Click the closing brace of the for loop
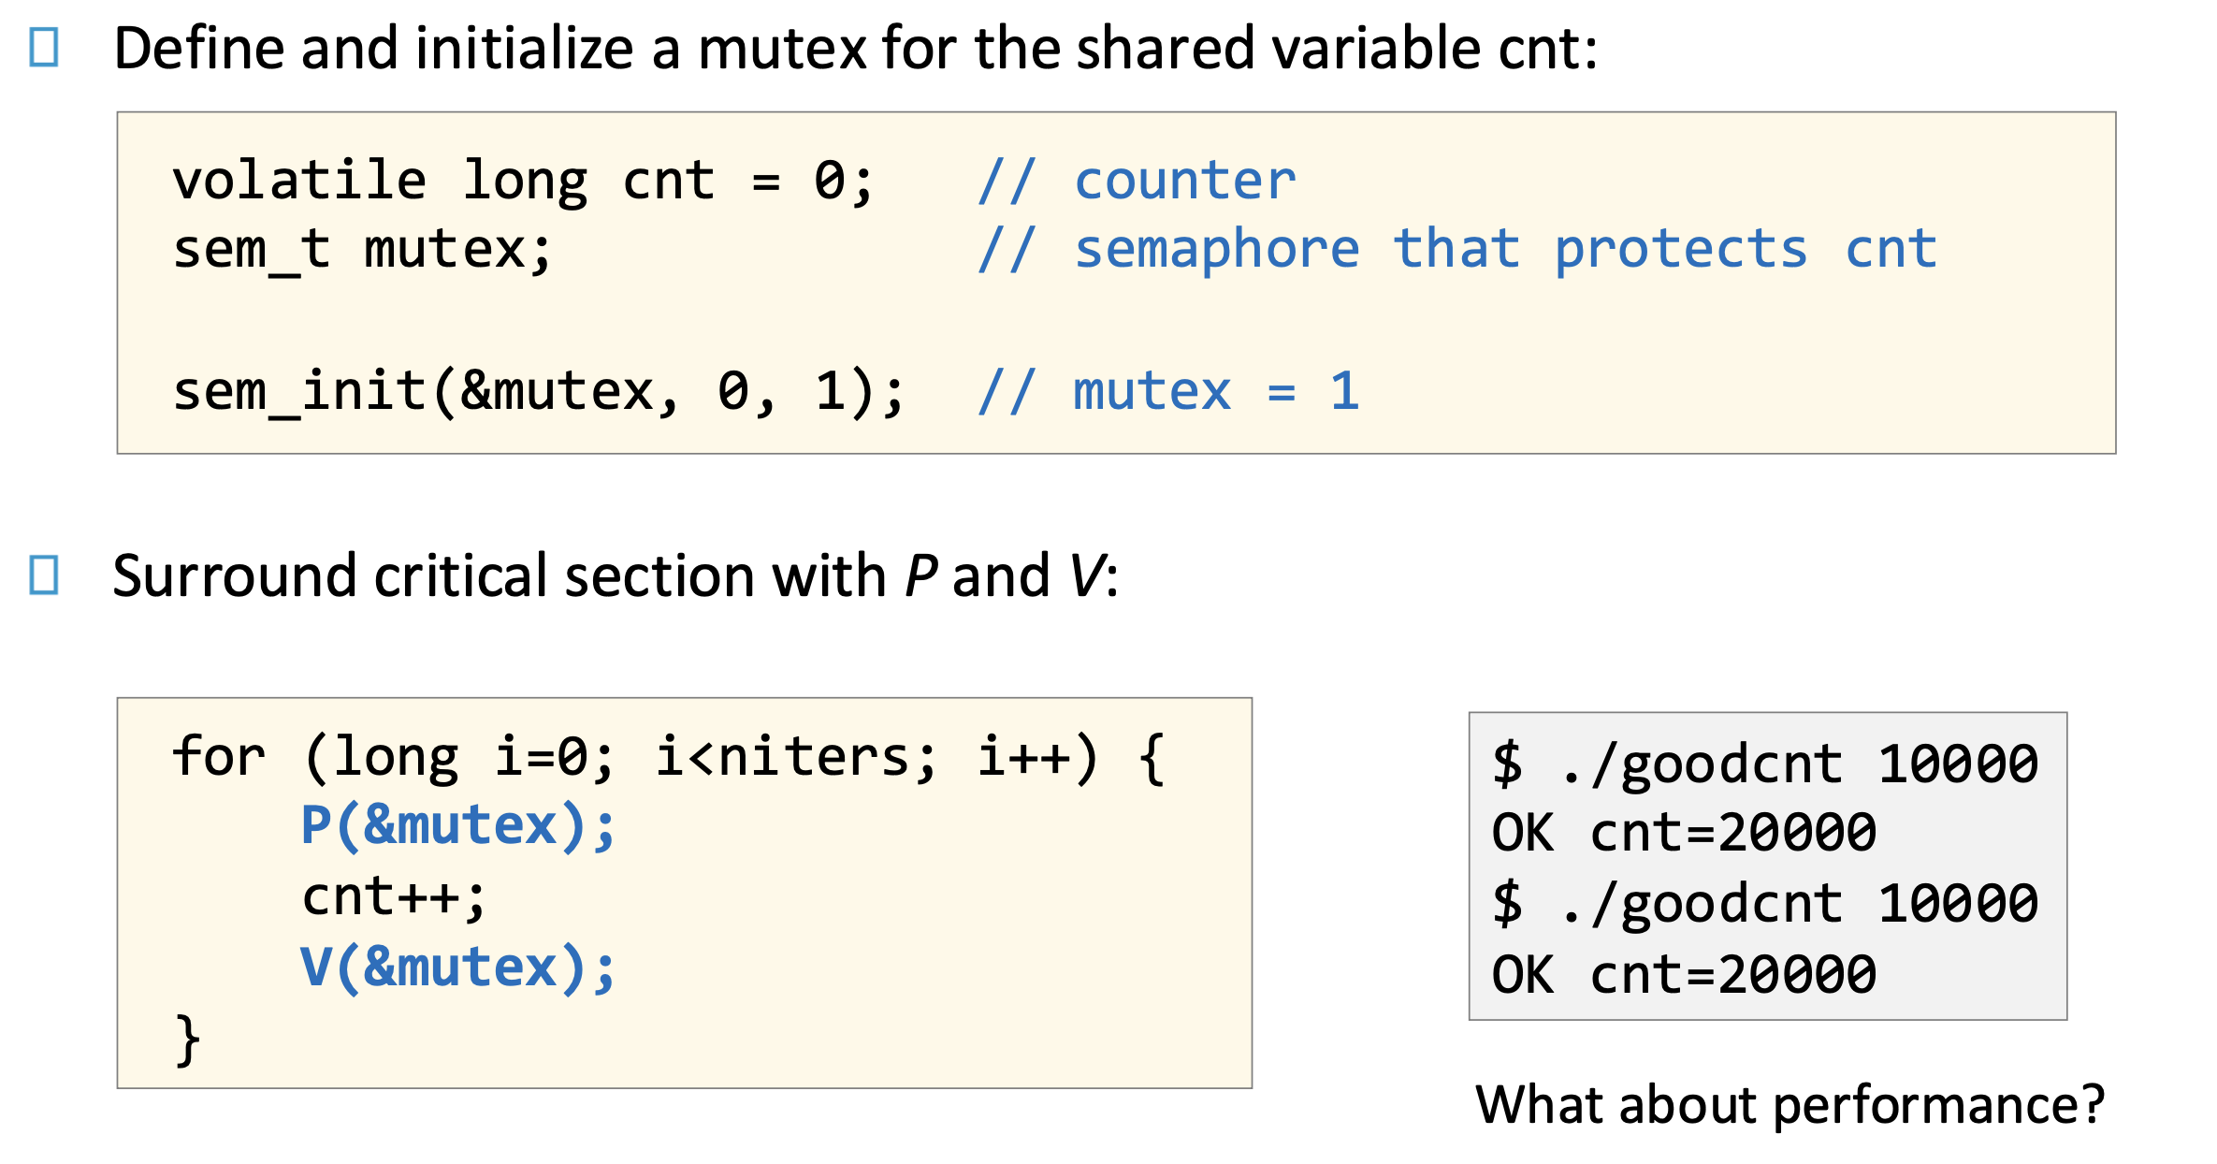The image size is (2217, 1164). pos(188,1040)
